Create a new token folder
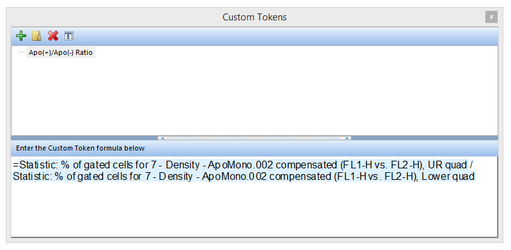This screenshot has height=250, width=511. tap(36, 36)
